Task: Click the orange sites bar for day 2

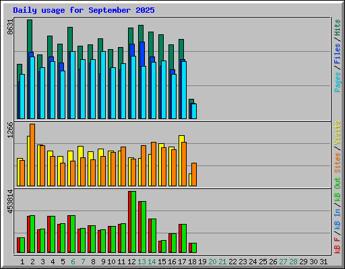Action: pos(32,155)
